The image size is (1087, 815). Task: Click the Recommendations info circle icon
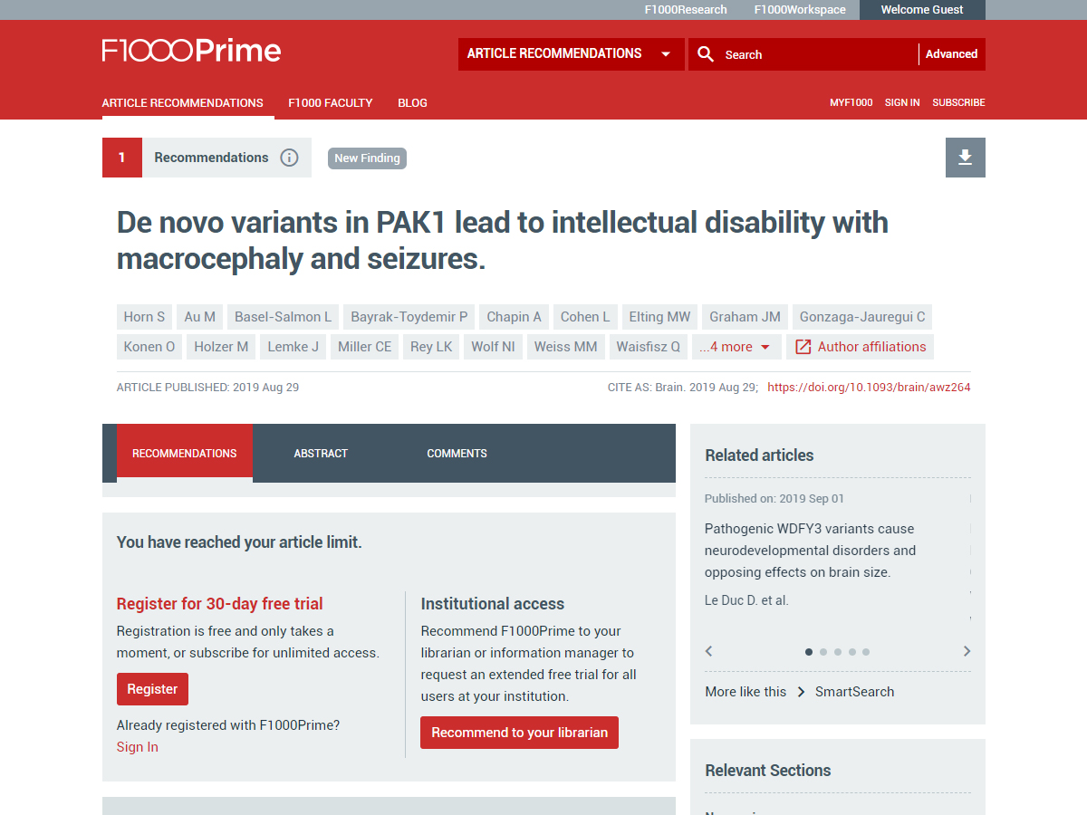click(289, 158)
